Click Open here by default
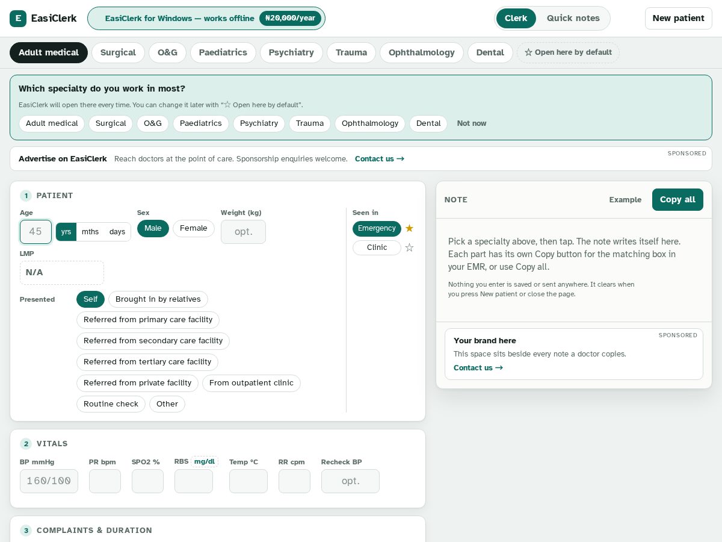 568,52
